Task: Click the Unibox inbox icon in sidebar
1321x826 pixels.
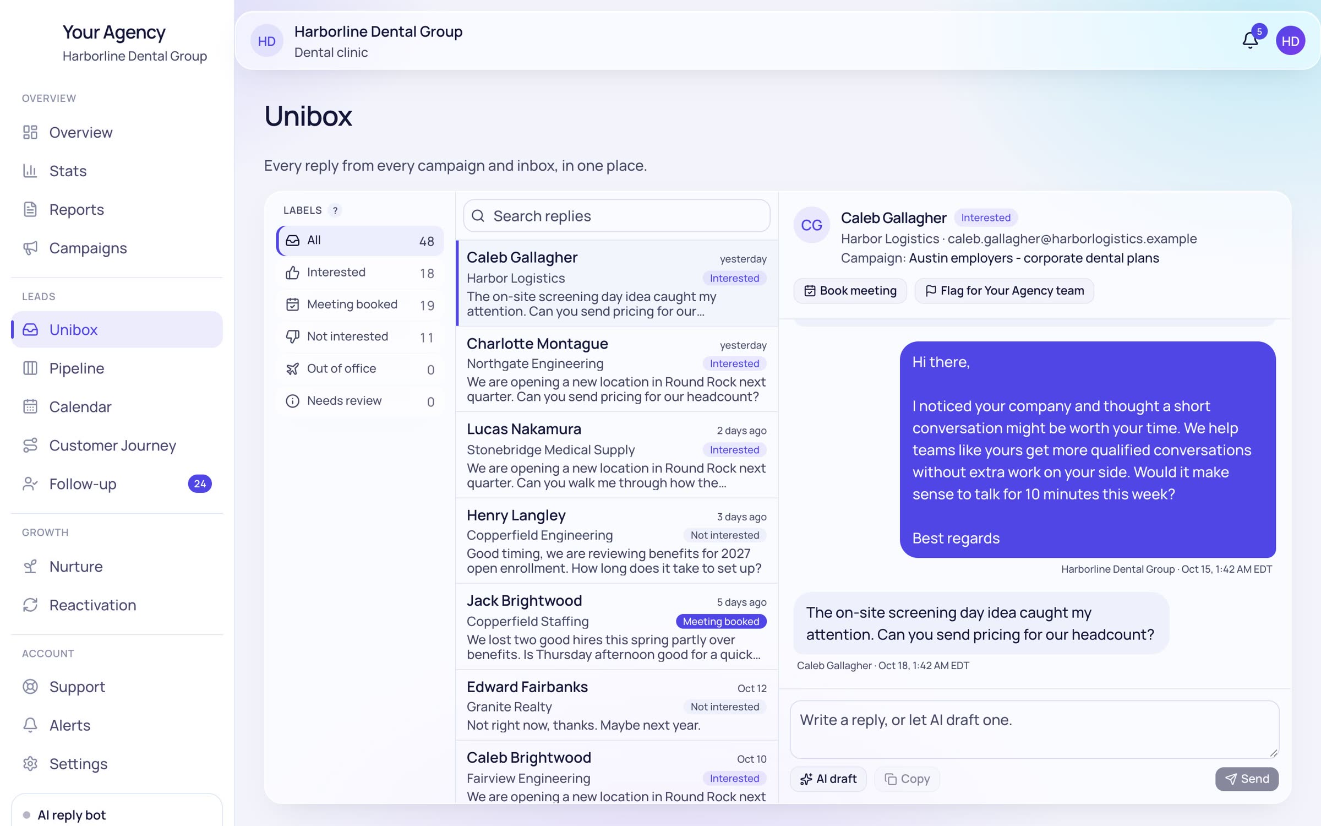Action: click(x=30, y=329)
